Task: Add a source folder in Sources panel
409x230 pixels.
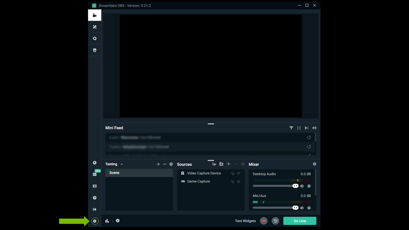Action: [221, 164]
